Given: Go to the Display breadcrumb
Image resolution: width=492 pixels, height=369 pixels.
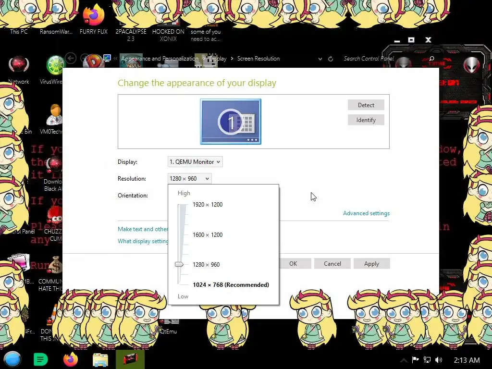Looking at the screenshot, I should coord(218,58).
